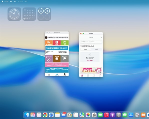Open the 編集 menu
Viewport: 149px width, 119px height.
11,1
